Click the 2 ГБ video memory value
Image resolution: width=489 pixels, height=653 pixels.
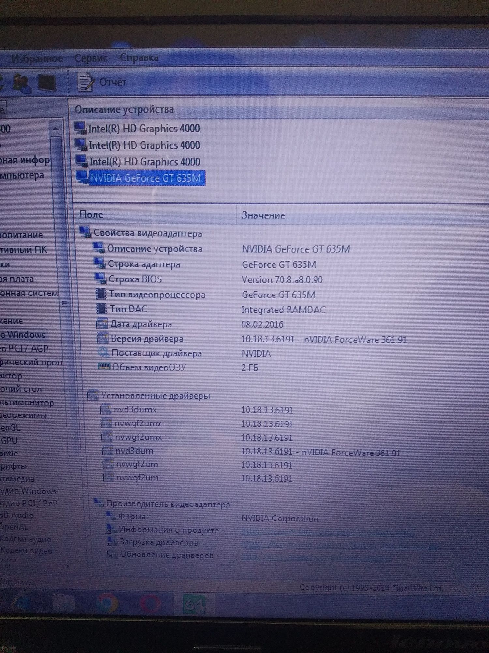[x=250, y=368]
